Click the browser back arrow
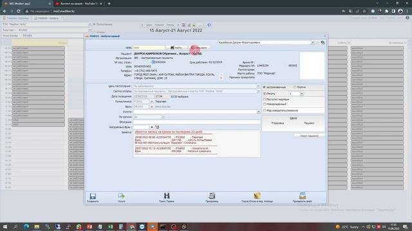Image resolution: width=412 pixels, height=231 pixels. [5, 12]
